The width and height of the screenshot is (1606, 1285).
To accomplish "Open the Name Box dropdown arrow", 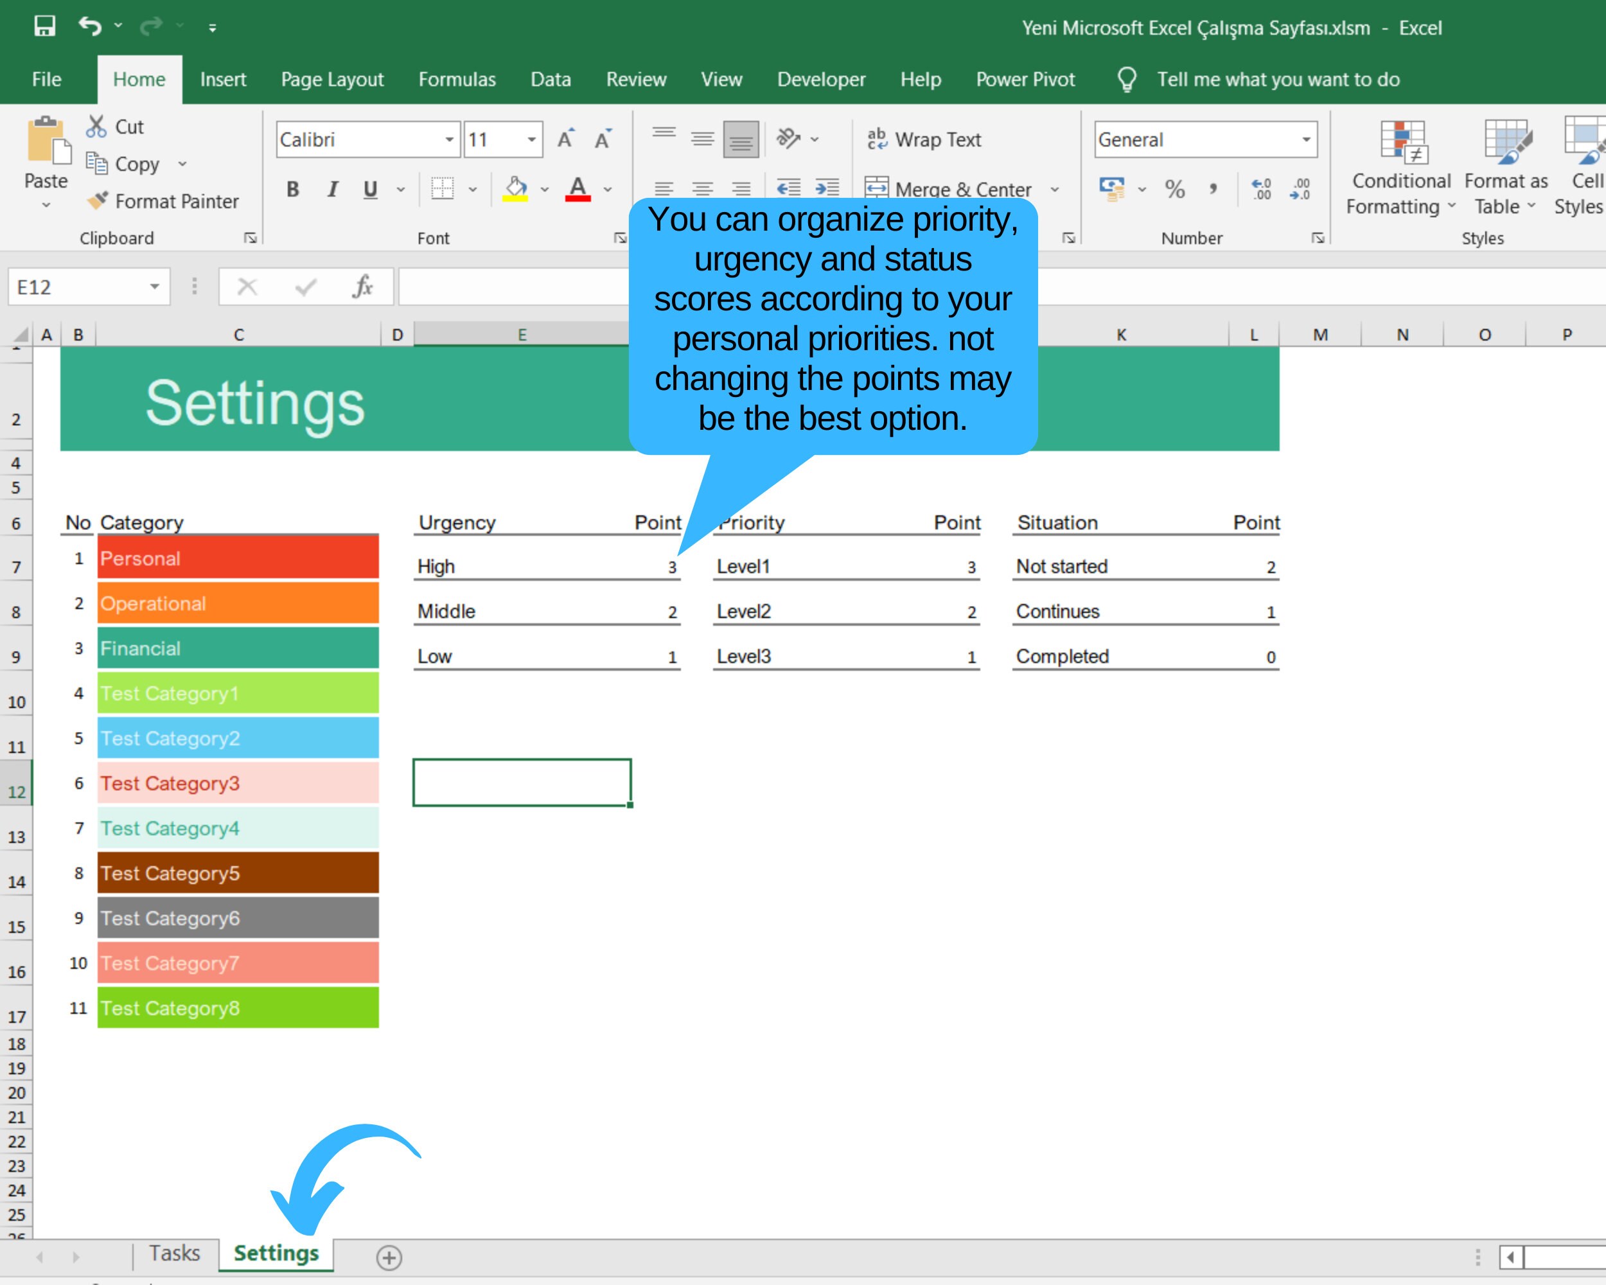I will [154, 287].
